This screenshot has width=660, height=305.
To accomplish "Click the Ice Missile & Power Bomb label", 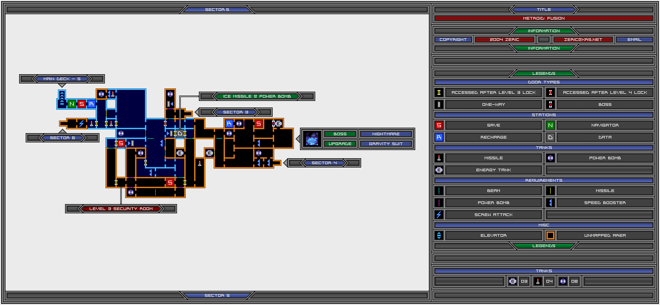I will pyautogui.click(x=257, y=97).
